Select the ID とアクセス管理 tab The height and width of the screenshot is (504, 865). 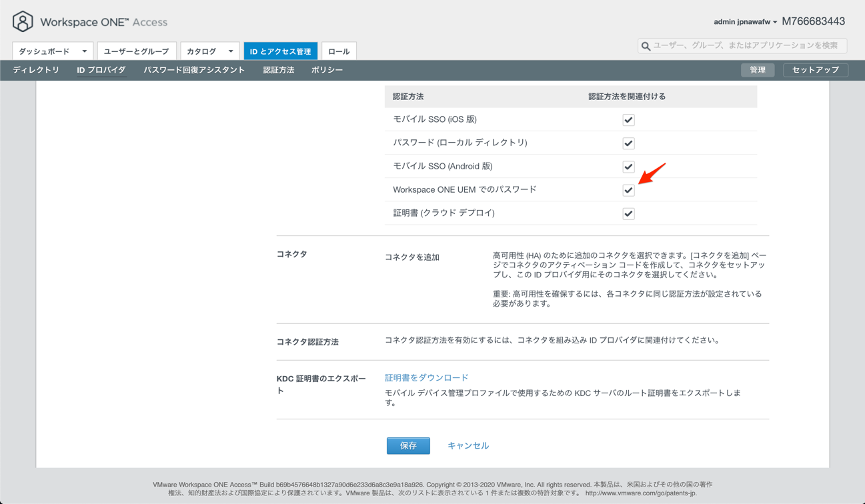(281, 51)
